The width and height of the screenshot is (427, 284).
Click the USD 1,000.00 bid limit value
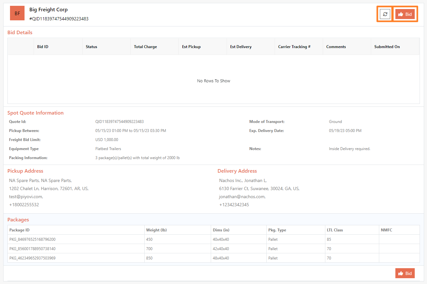(107, 140)
